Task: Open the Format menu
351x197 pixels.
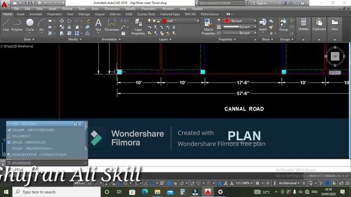Action: tap(67, 9)
